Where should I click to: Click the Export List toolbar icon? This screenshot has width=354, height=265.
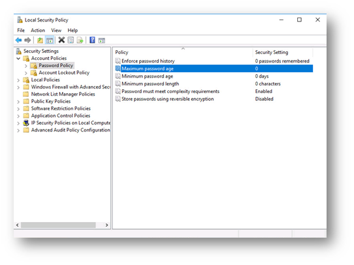pos(80,40)
